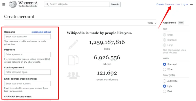Click the Create account page heading
The image size is (196, 101).
tap(19, 16)
